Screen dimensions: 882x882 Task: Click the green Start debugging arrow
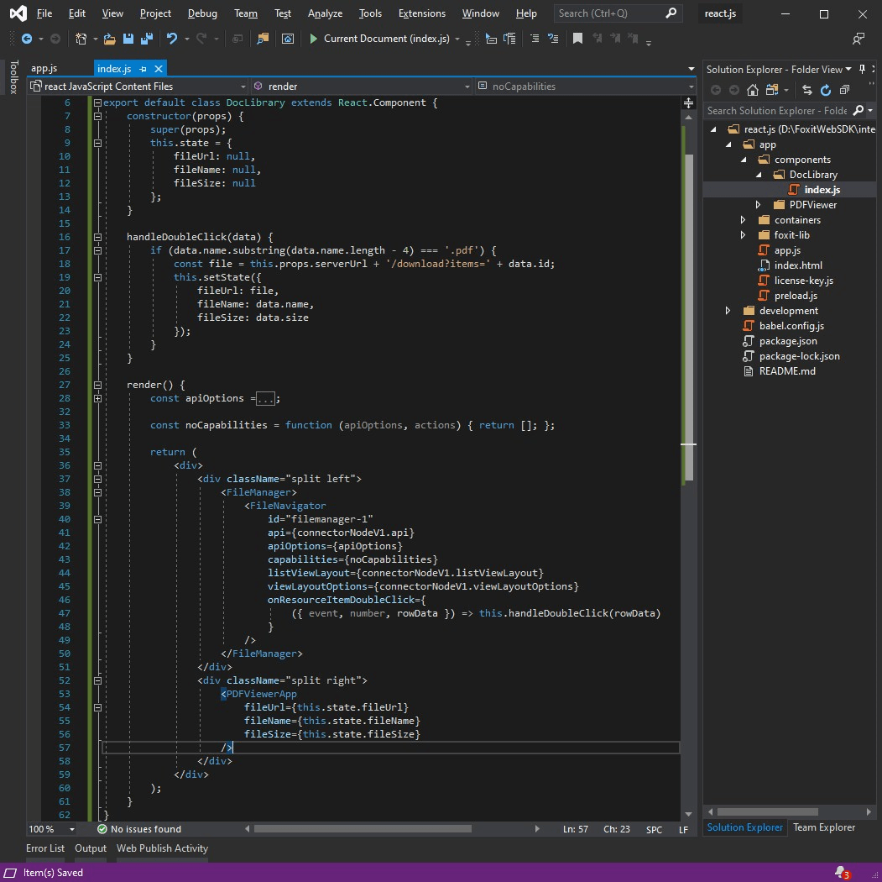314,39
